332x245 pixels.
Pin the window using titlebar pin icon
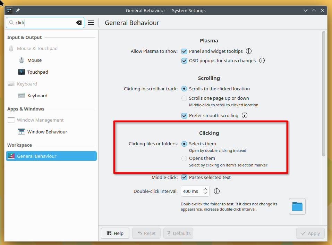point(18,10)
